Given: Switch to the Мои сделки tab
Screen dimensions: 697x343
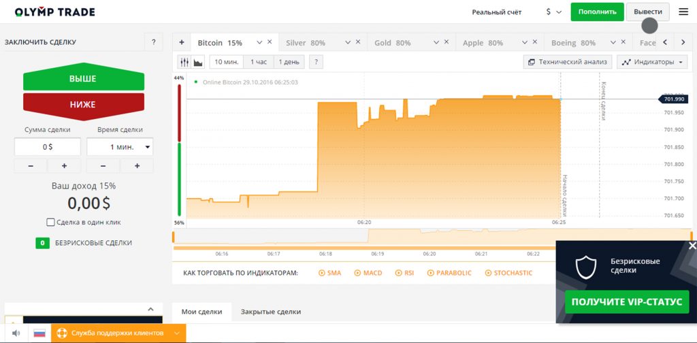Looking at the screenshot, I should [201, 312].
